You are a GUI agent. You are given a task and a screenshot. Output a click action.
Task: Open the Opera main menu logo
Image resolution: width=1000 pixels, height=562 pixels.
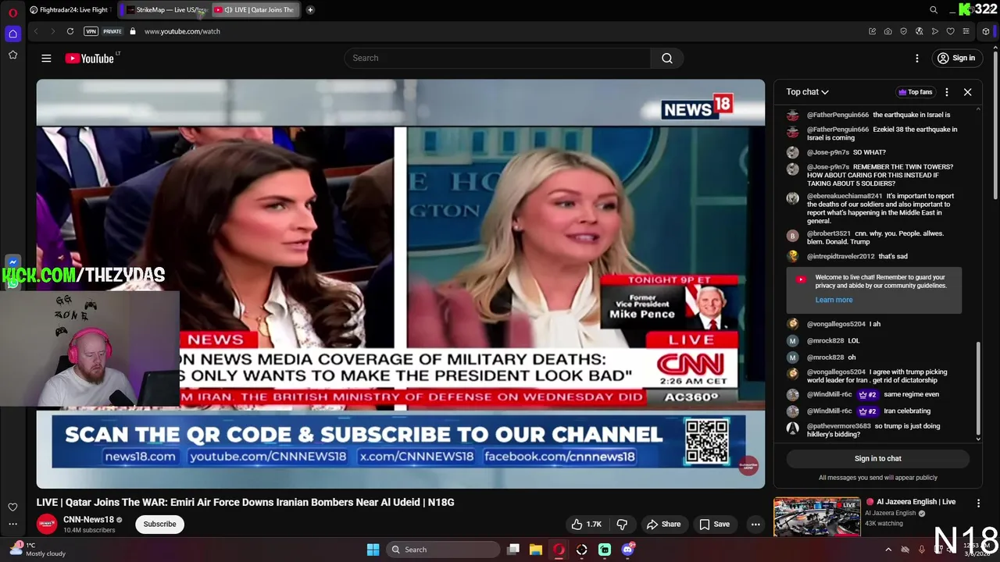(12, 12)
